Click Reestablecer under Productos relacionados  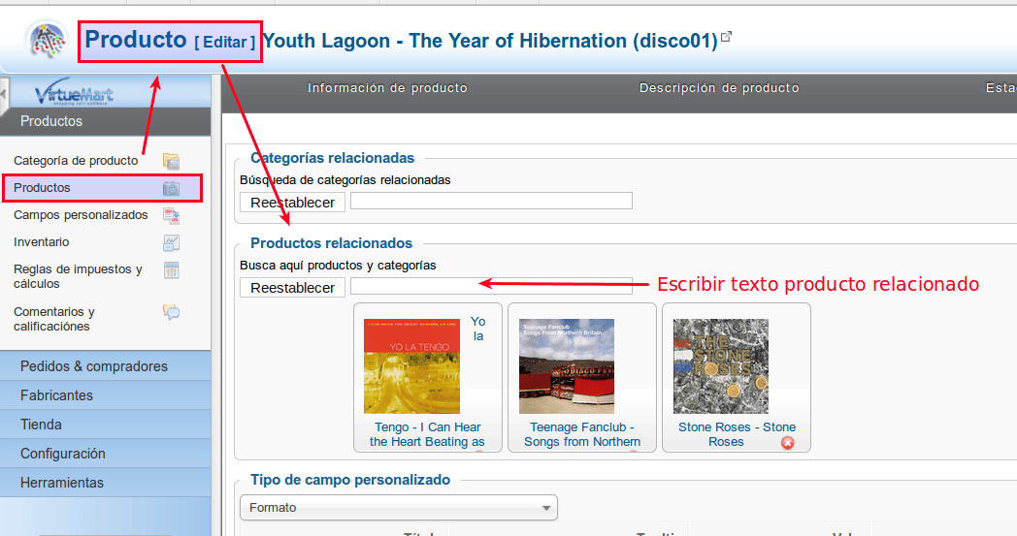point(292,288)
